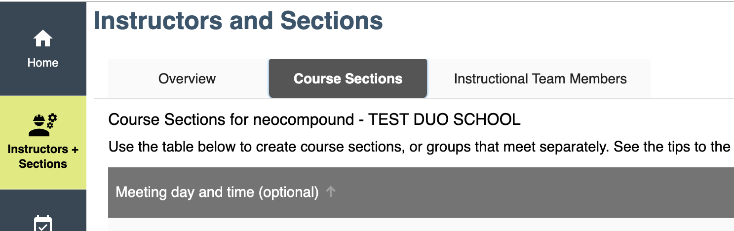734x231 pixels.
Task: Open the Instructional Team Members tab
Action: coord(540,78)
